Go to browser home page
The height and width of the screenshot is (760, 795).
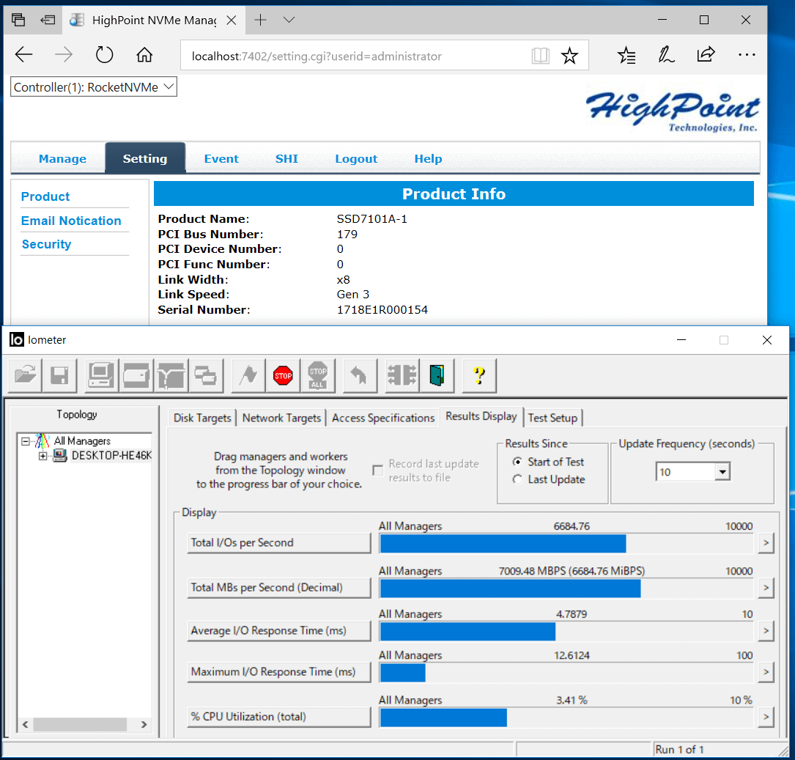pos(144,54)
